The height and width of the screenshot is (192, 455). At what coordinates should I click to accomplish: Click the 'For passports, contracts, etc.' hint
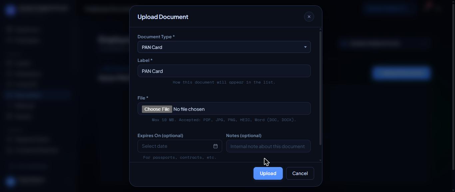pyautogui.click(x=180, y=157)
